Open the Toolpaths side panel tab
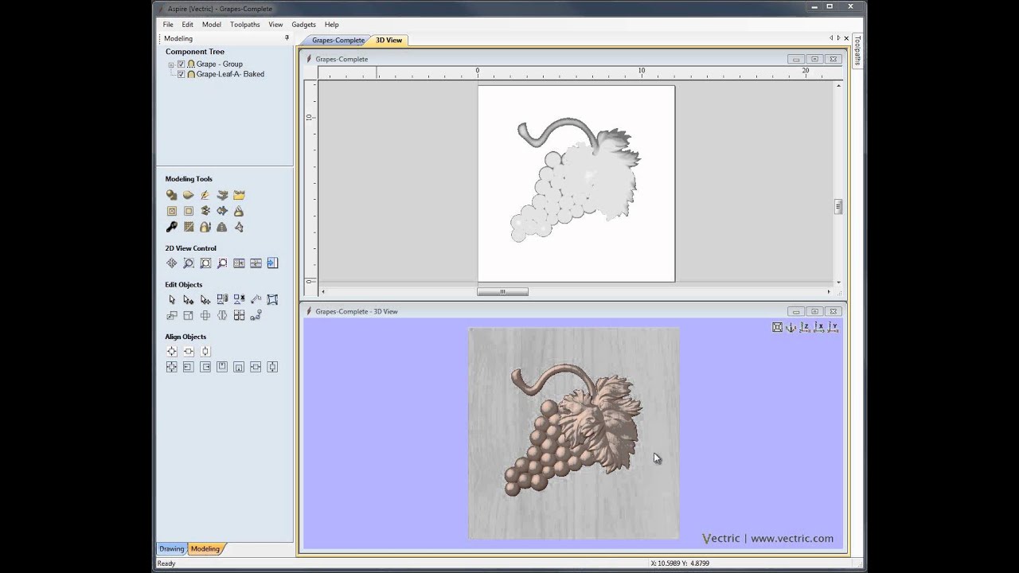1019x573 pixels. click(857, 50)
